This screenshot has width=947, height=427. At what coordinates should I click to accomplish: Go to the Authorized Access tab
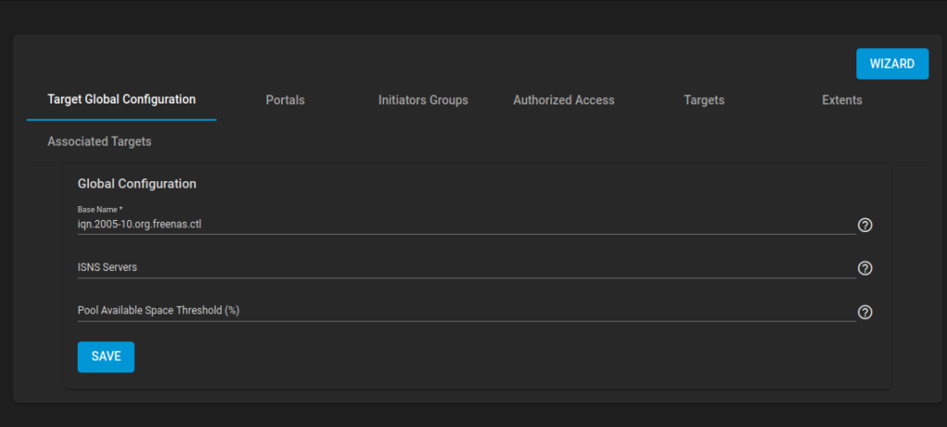pyautogui.click(x=563, y=100)
